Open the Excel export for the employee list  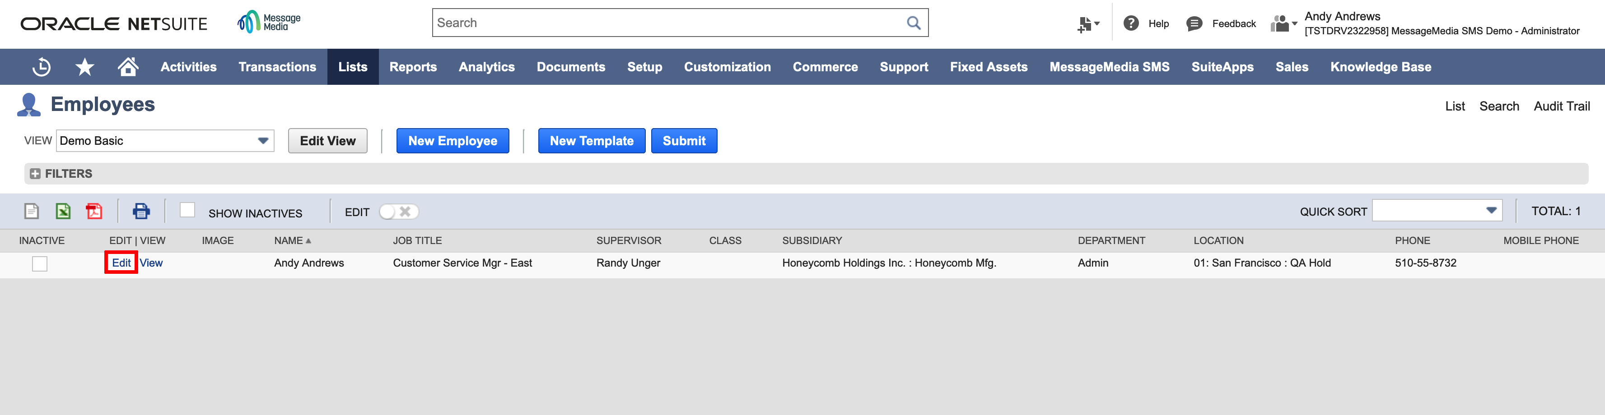[x=62, y=212]
